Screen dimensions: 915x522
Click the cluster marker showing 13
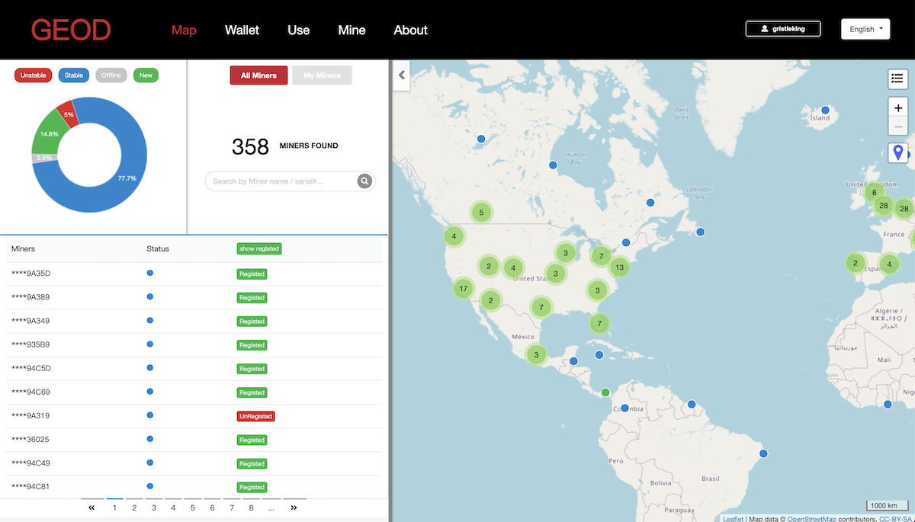(x=619, y=267)
